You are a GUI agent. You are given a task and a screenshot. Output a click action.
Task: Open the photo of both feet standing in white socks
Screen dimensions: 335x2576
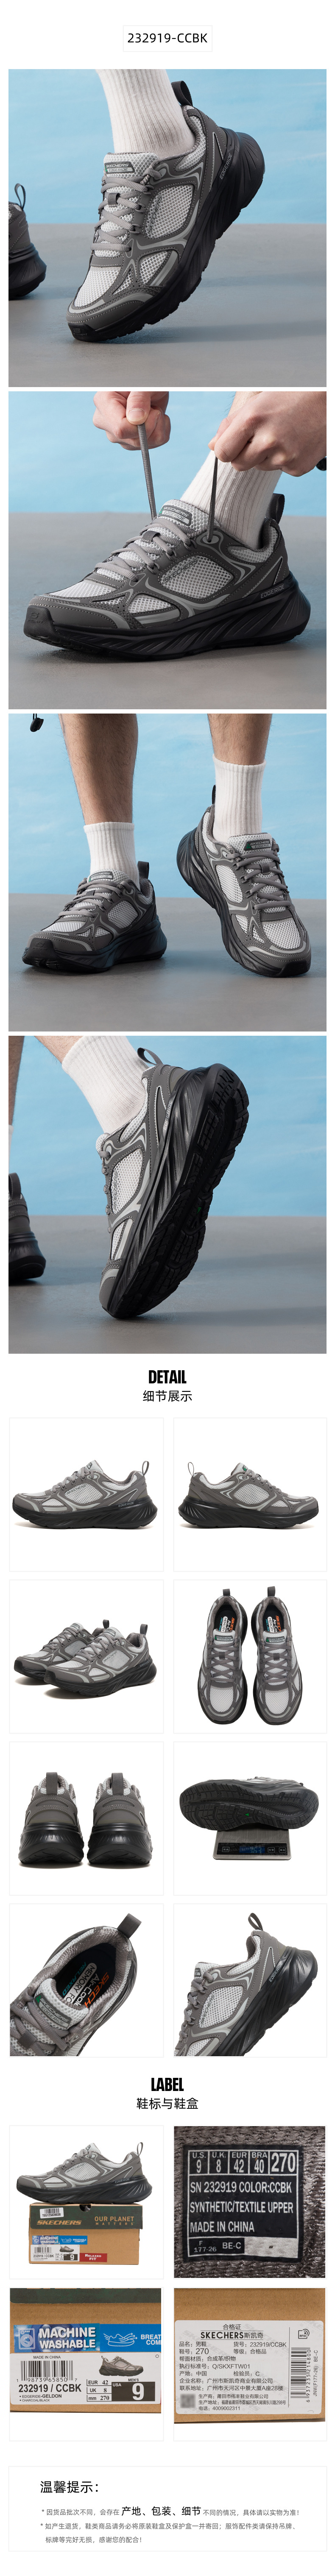click(167, 872)
